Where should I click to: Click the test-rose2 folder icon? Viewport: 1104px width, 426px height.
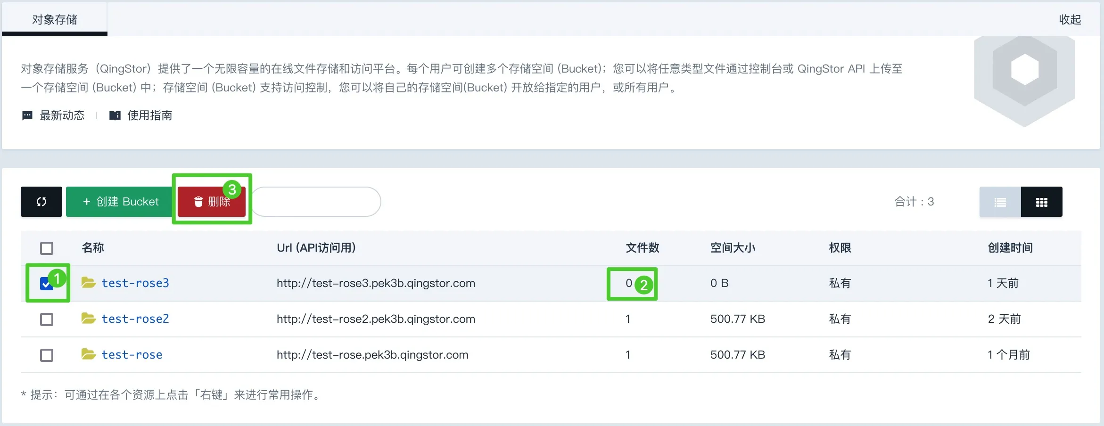[x=88, y=319]
